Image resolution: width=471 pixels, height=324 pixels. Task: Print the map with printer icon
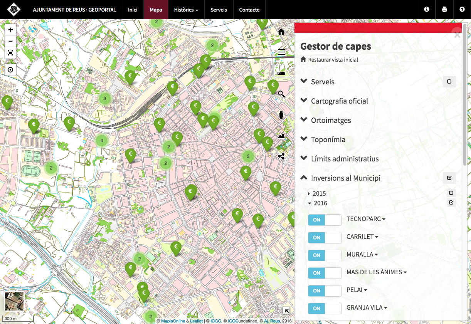coord(444,9)
